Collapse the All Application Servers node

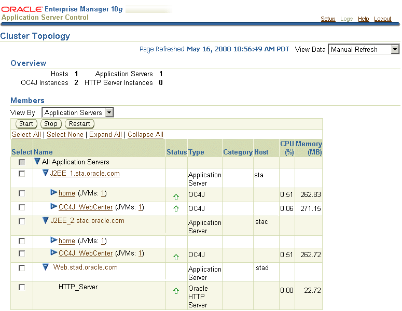[x=37, y=161]
